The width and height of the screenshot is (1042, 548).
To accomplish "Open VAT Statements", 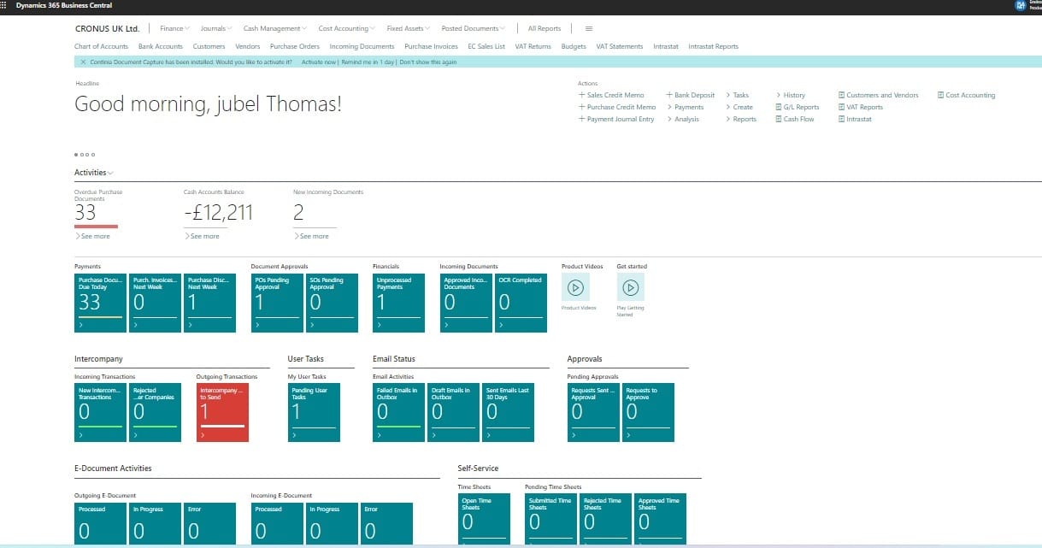I will pyautogui.click(x=620, y=46).
